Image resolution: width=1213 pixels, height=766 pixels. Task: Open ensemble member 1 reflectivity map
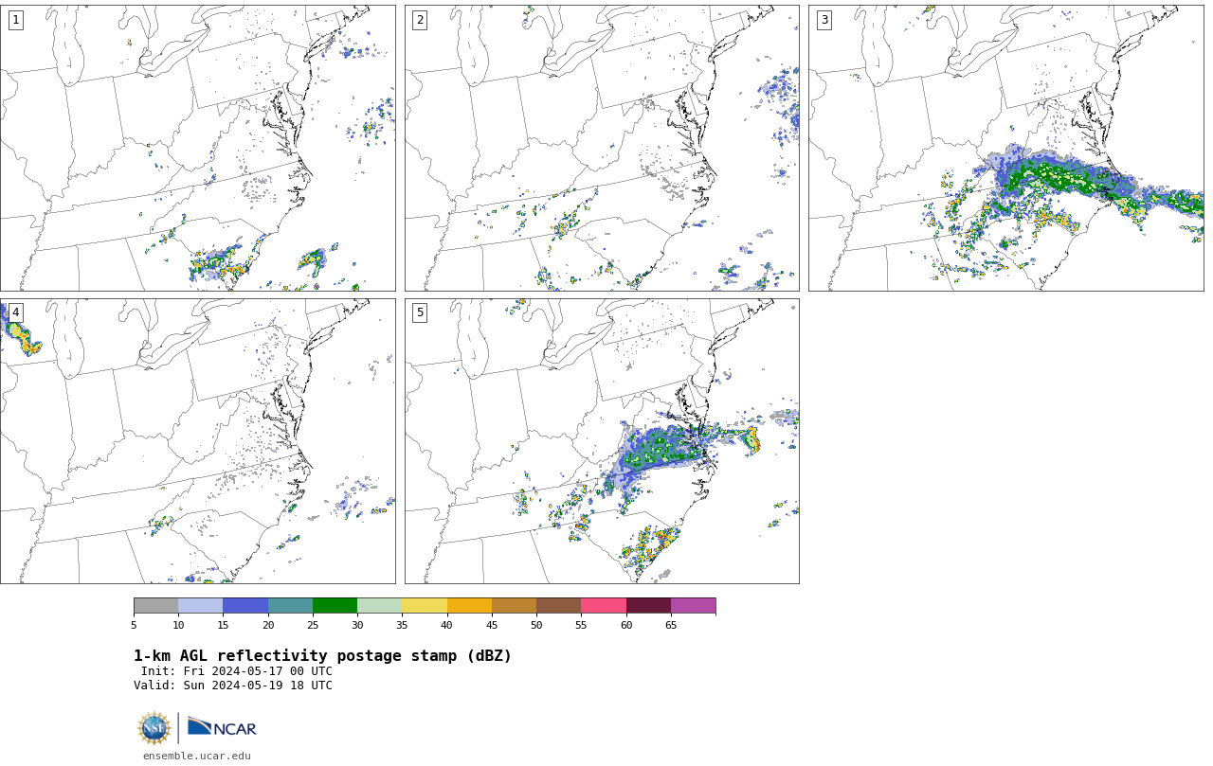[198, 148]
